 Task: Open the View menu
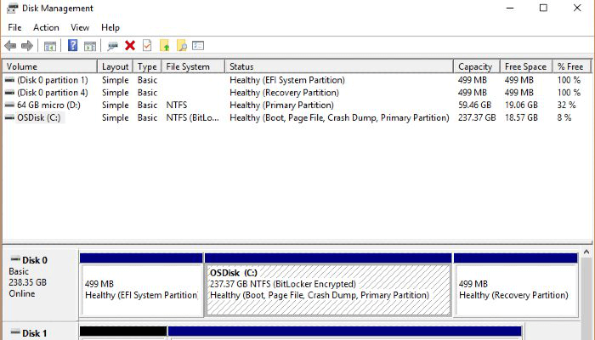coord(80,27)
